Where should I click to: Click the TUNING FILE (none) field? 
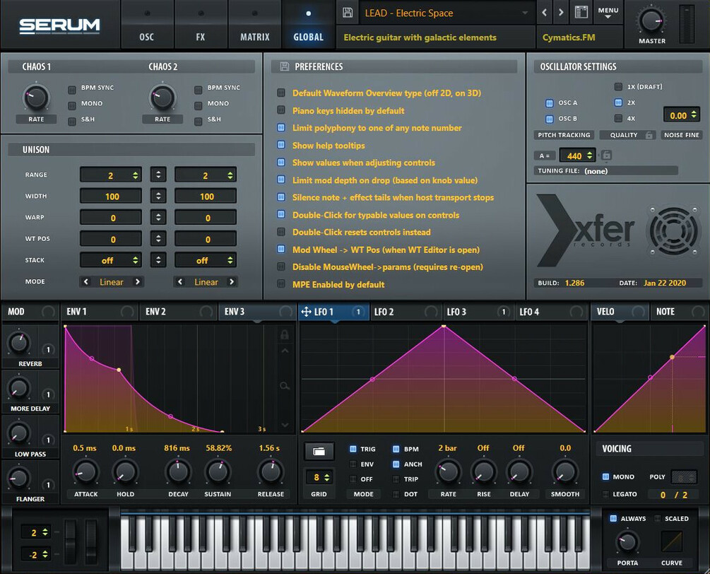click(x=606, y=171)
